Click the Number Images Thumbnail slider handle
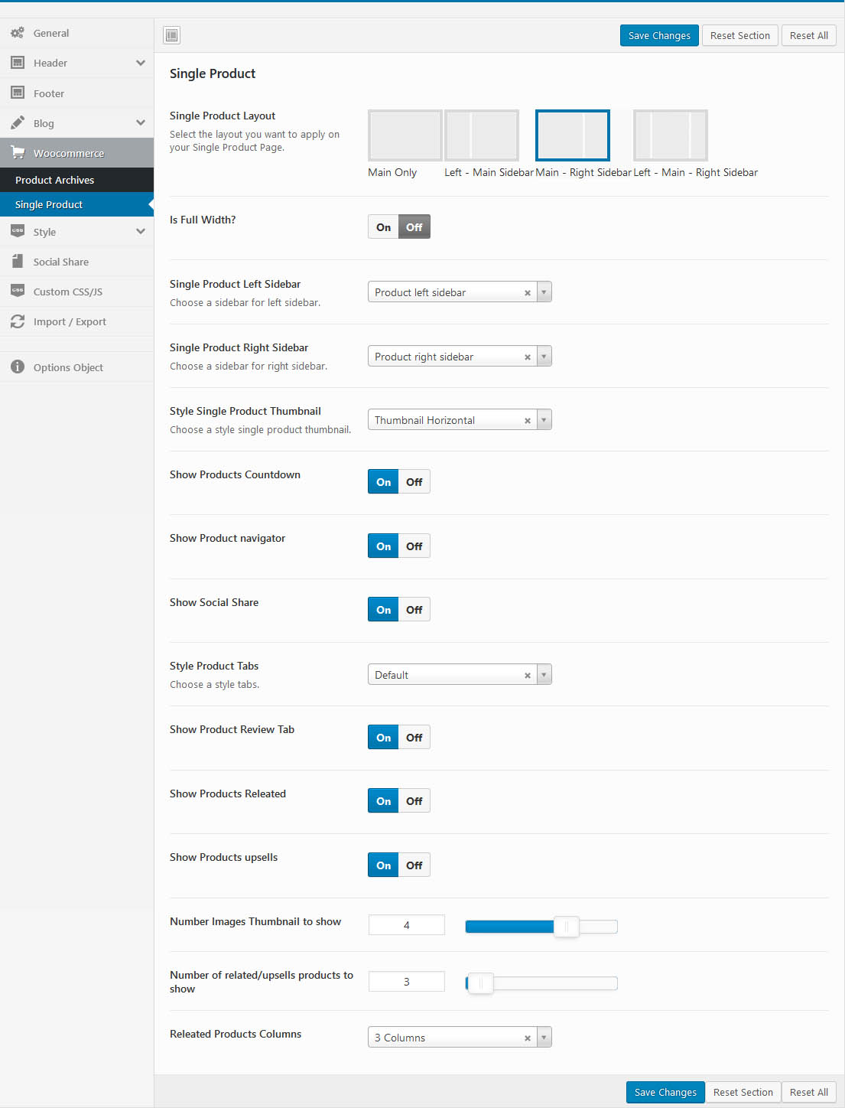This screenshot has width=845, height=1108. click(x=566, y=927)
